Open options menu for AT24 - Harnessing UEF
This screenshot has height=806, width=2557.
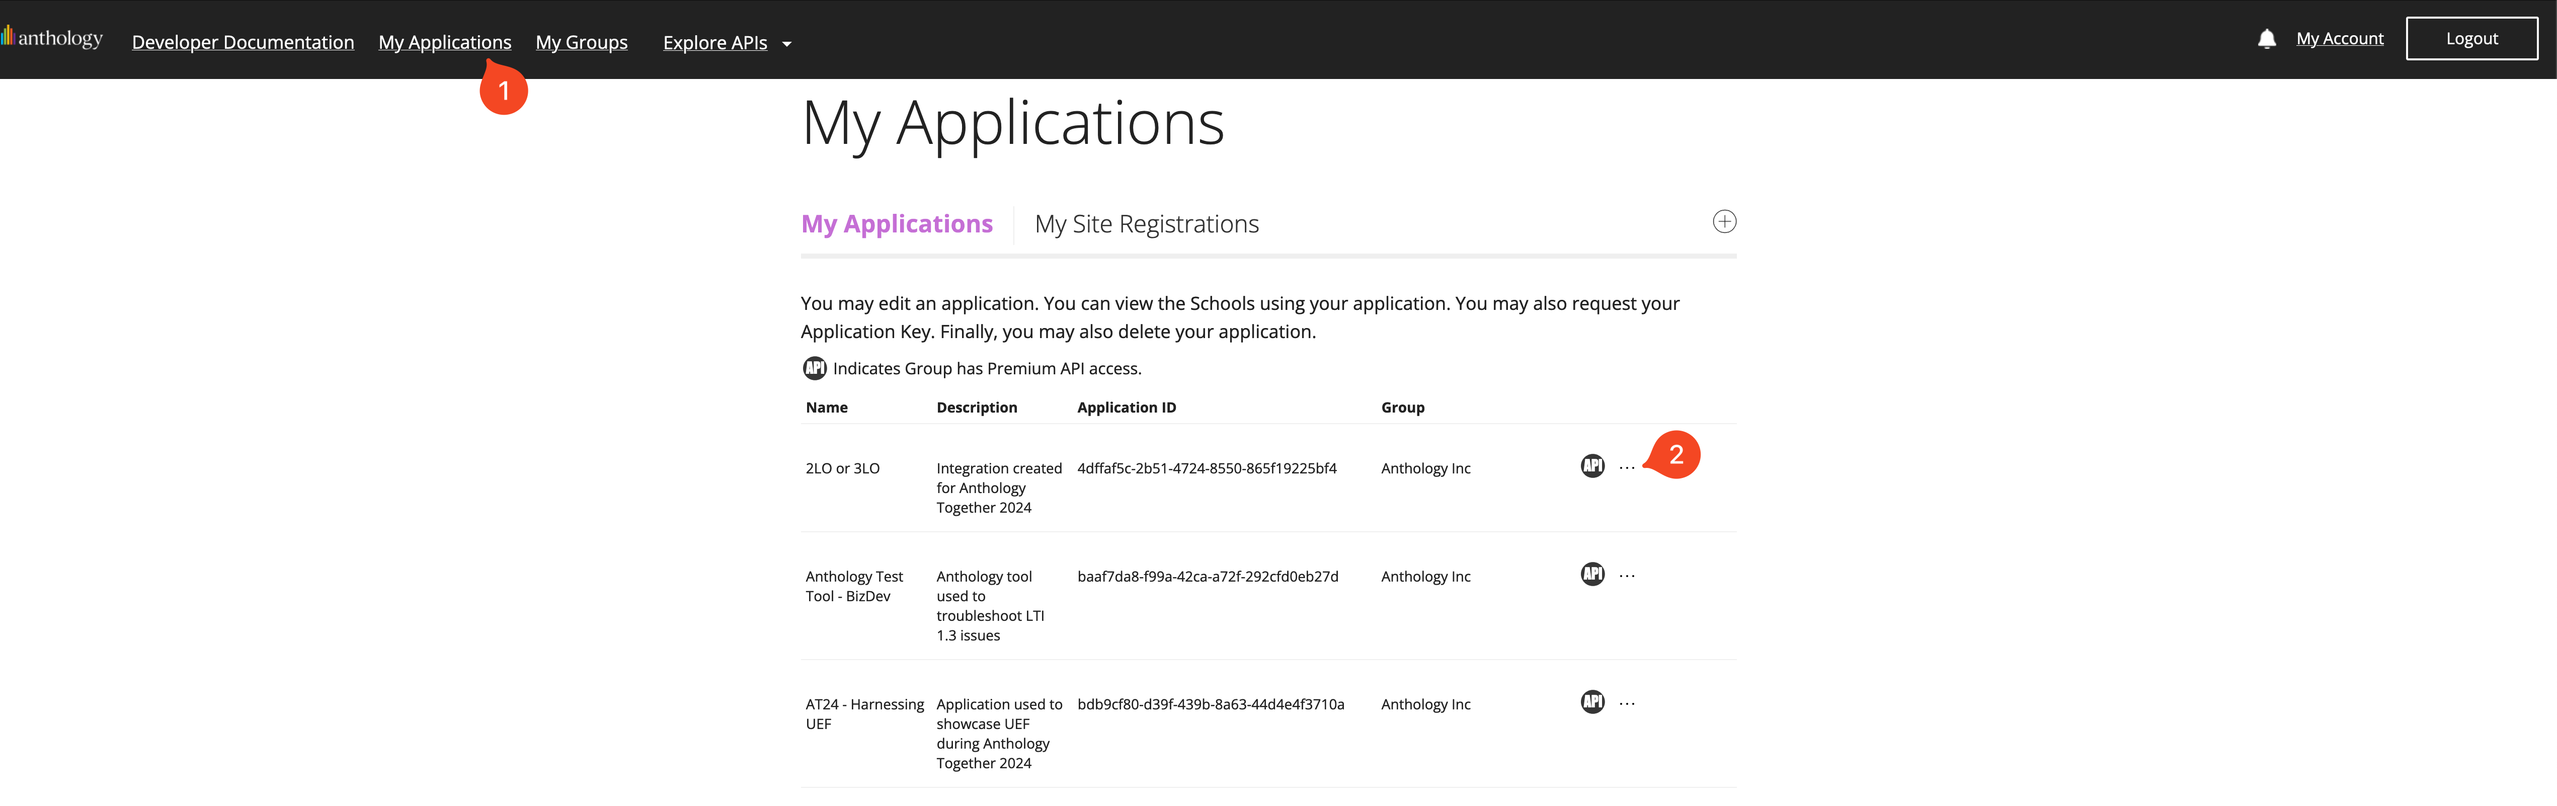[x=1627, y=704]
